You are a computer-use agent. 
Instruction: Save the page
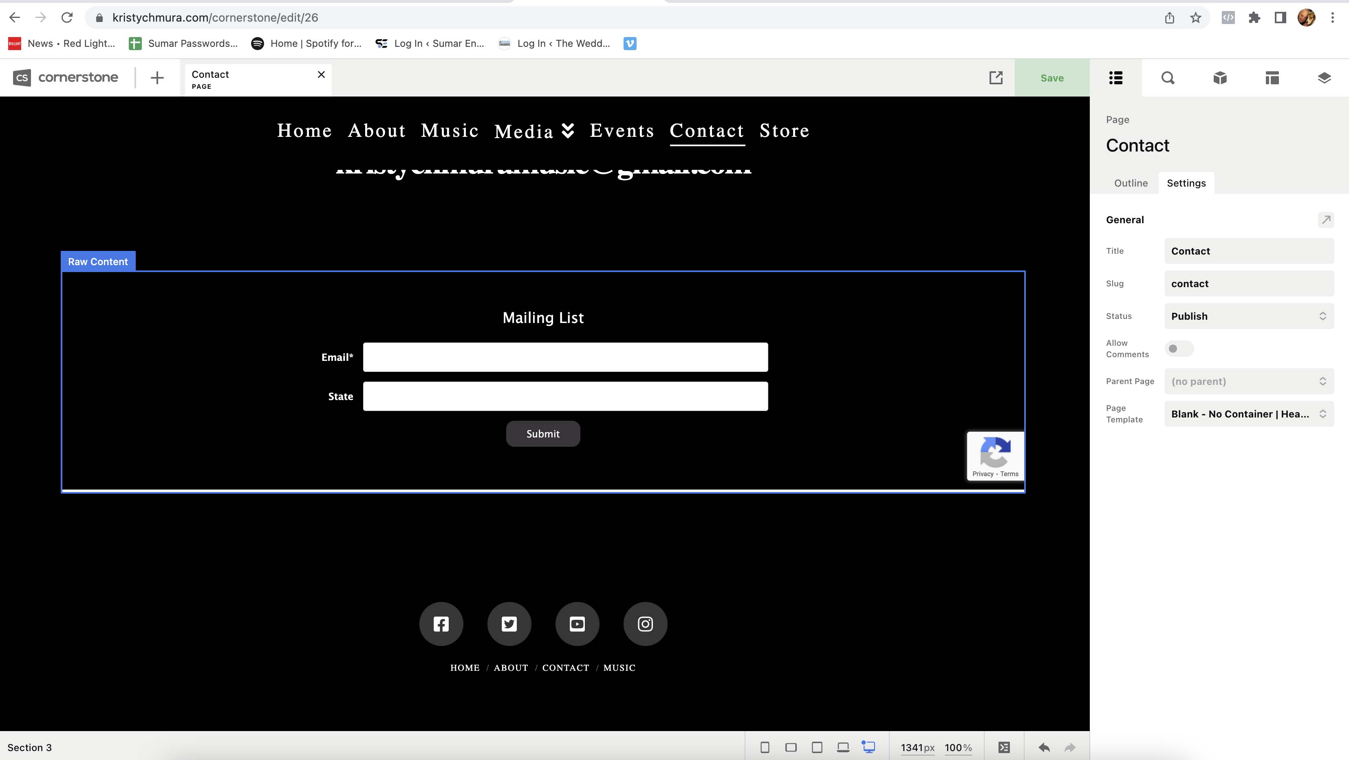point(1051,78)
